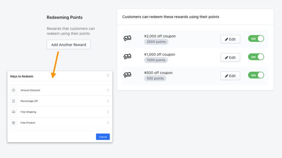Click the Ways to Redeem title
The height and width of the screenshot is (158, 282).
pos(22,76)
